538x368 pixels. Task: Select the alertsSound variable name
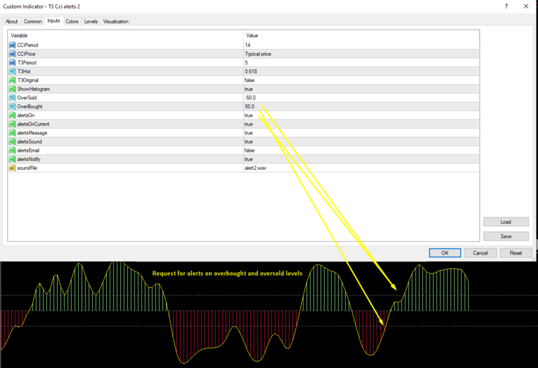click(x=30, y=142)
